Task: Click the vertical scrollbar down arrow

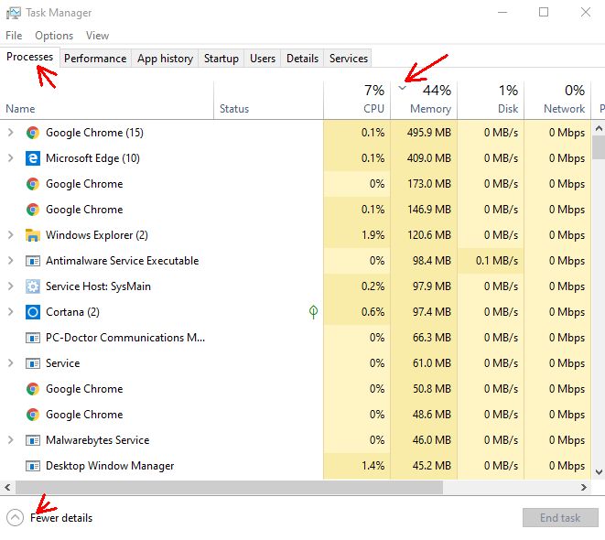Action: pyautogui.click(x=599, y=471)
